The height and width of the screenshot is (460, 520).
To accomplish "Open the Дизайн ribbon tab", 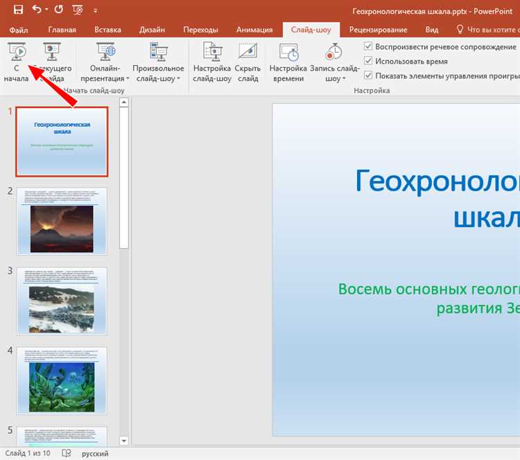I will 152,30.
